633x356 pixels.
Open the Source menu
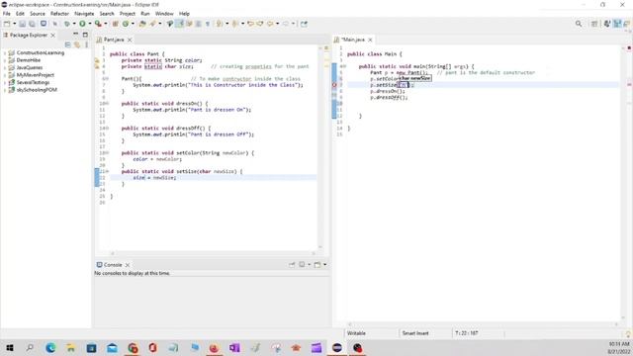(38, 14)
